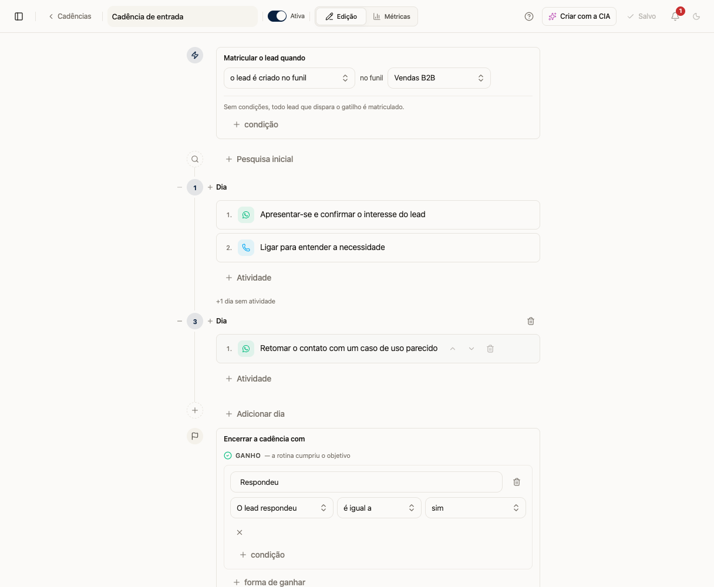714x587 pixels.
Task: Move Retomar activity up
Action: pyautogui.click(x=453, y=349)
